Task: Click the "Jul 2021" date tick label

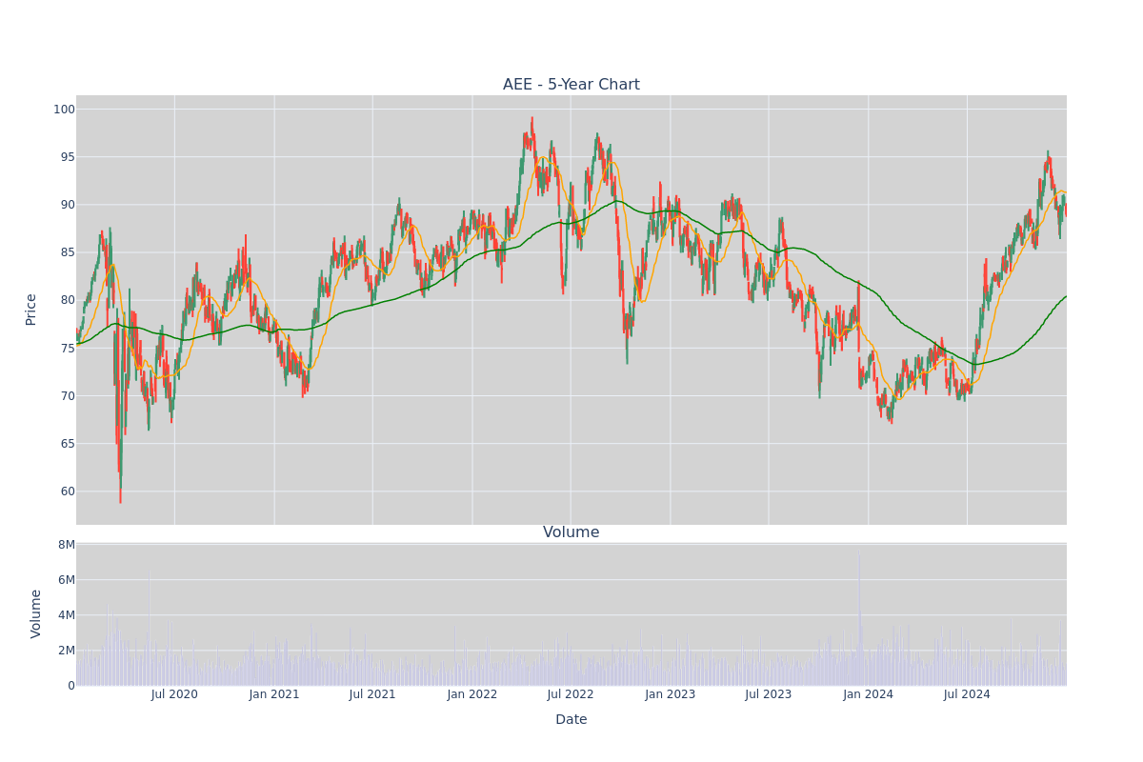Action: pos(372,694)
